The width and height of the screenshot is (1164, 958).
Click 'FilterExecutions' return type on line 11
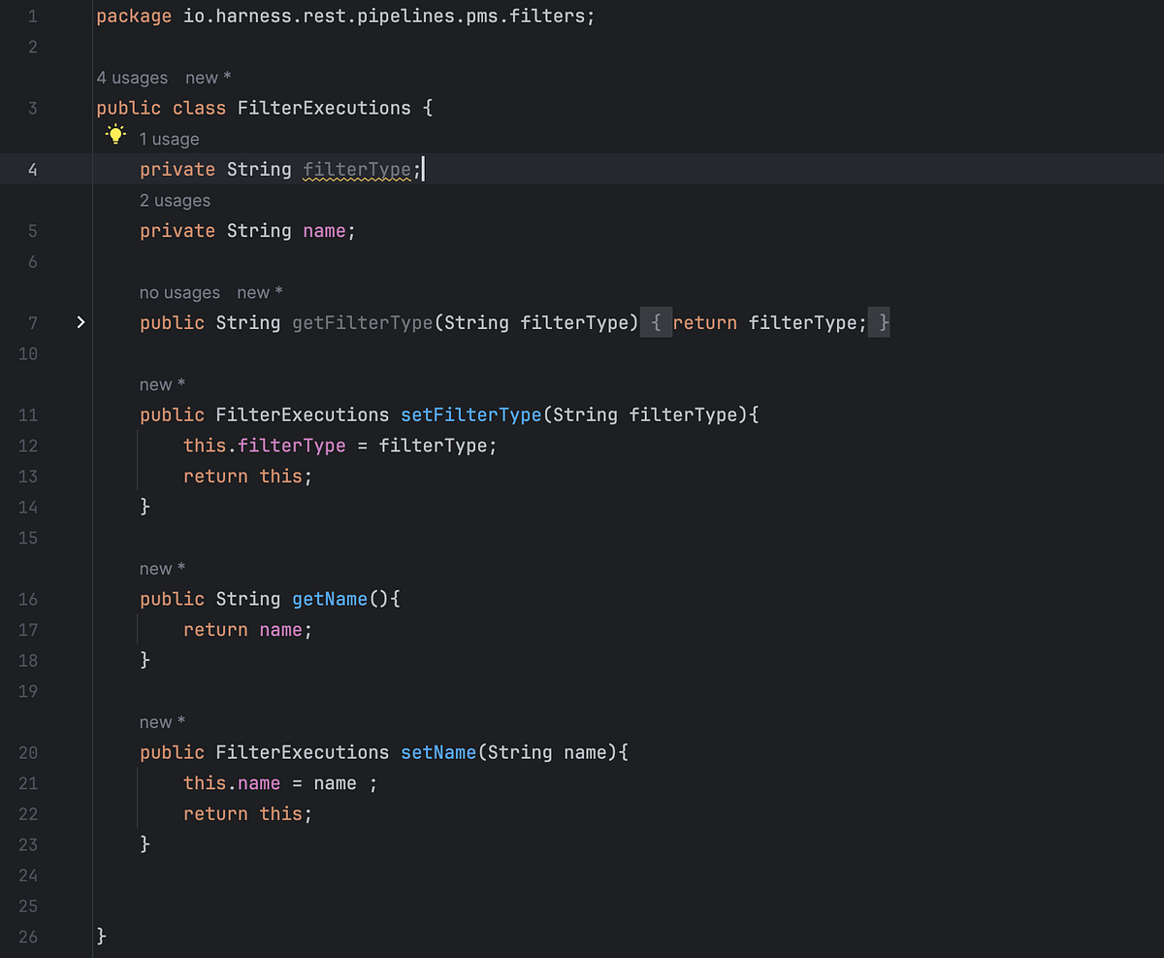tap(303, 415)
